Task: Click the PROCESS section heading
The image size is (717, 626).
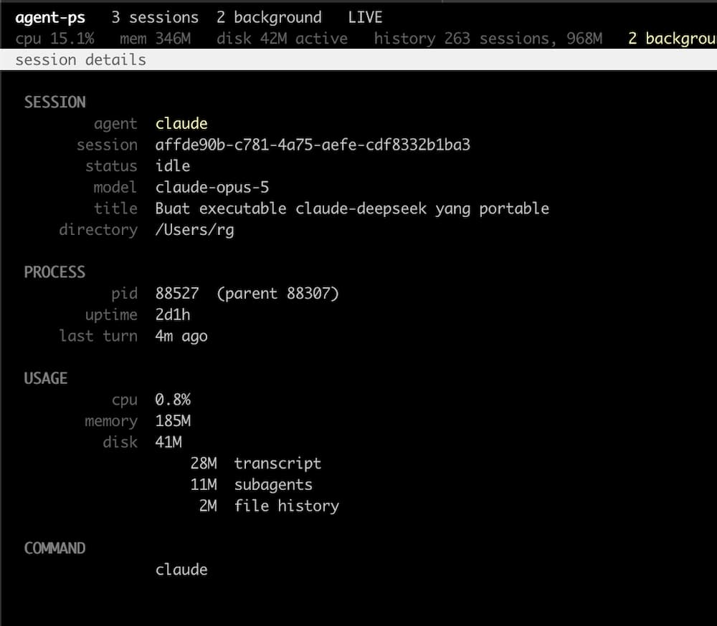Action: [55, 272]
